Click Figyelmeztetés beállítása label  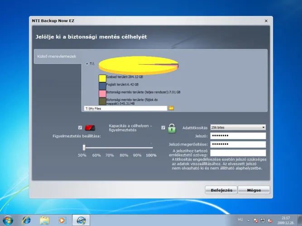(77, 136)
